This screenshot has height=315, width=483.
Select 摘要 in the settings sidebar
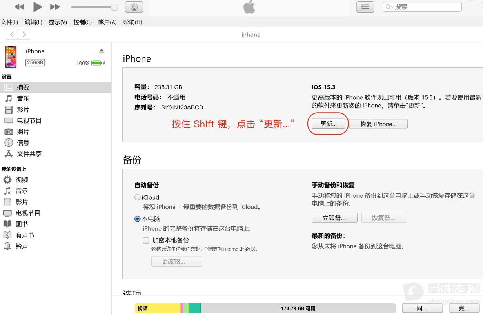[x=56, y=87]
